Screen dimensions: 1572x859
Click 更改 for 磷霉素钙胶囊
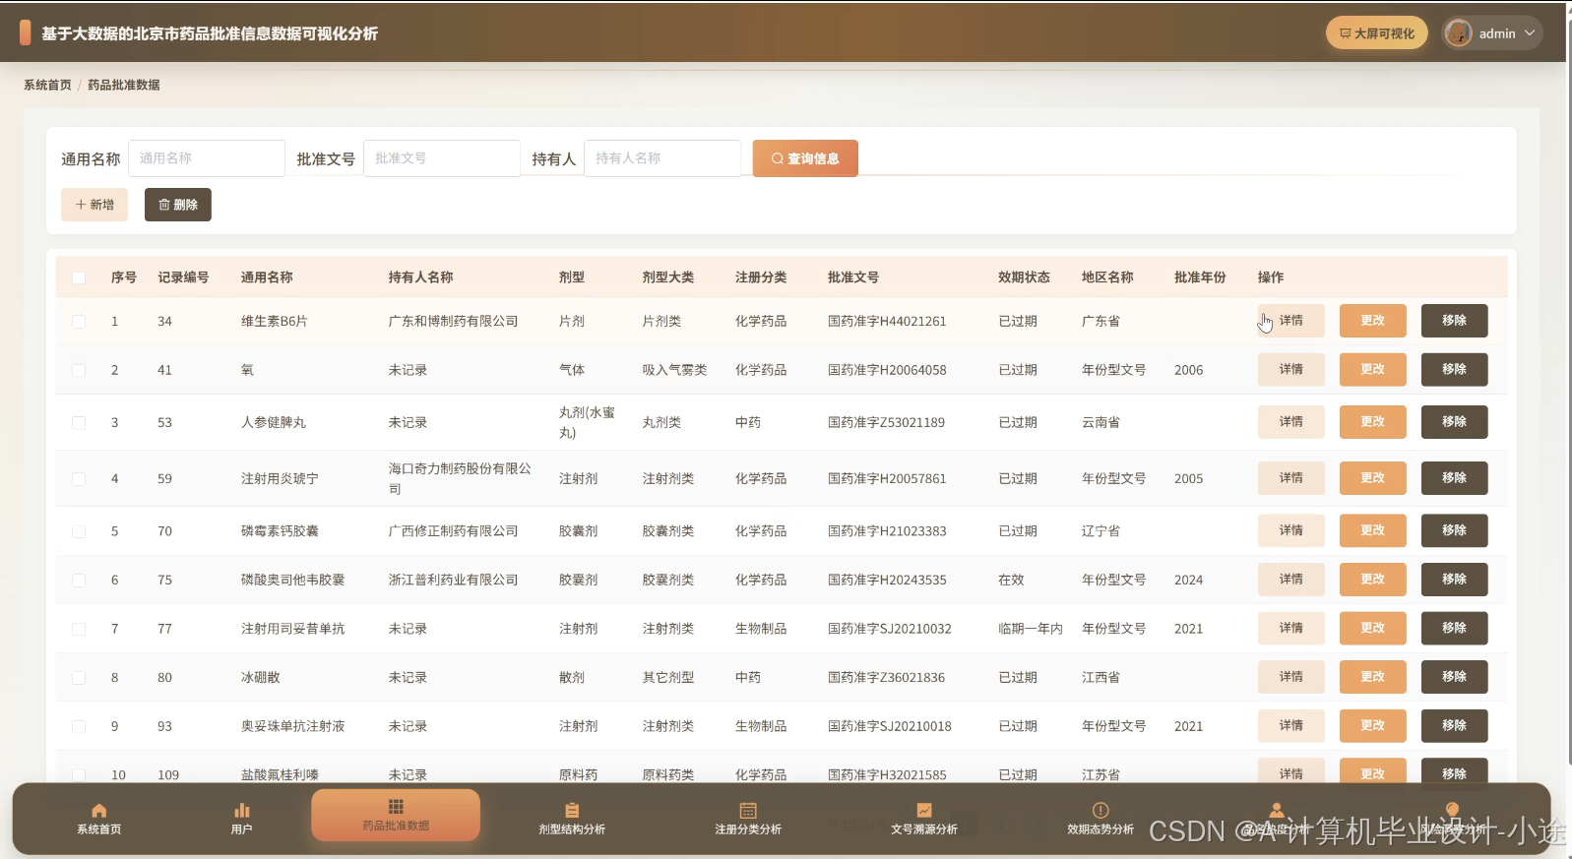tap(1373, 530)
